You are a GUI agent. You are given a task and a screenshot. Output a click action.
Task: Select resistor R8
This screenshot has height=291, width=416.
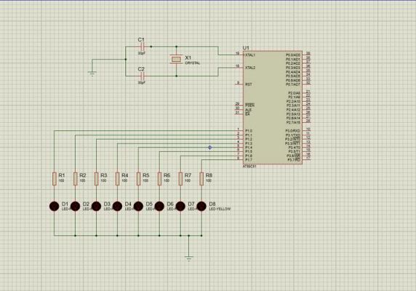(x=201, y=178)
